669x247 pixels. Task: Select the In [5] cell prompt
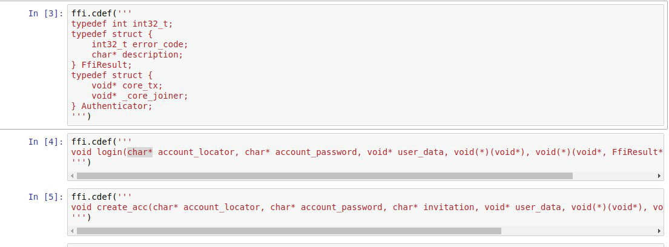[x=45, y=197]
